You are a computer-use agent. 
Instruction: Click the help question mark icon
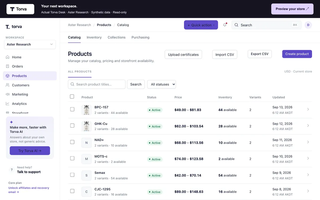[11, 170]
